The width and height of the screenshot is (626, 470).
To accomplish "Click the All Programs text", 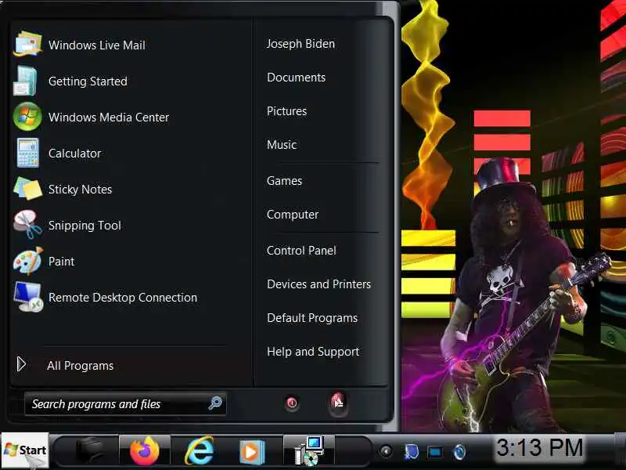I will click(81, 366).
